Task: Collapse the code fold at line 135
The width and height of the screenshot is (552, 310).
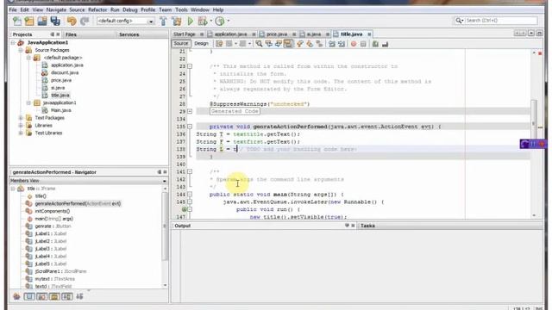Action: (190, 127)
